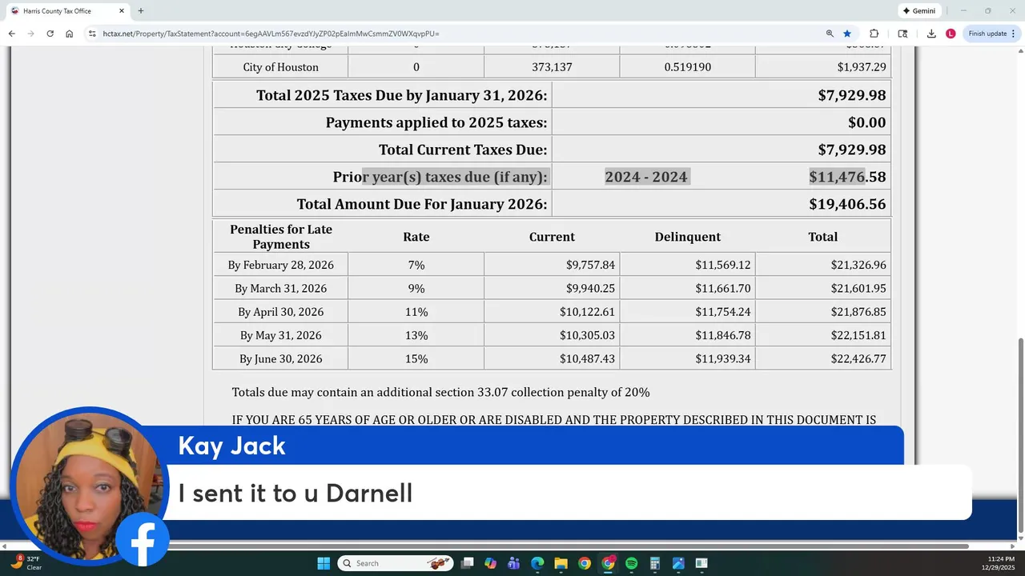Screen dimensions: 1025x576
Task: Open Task View on the taskbar
Action: point(468,563)
